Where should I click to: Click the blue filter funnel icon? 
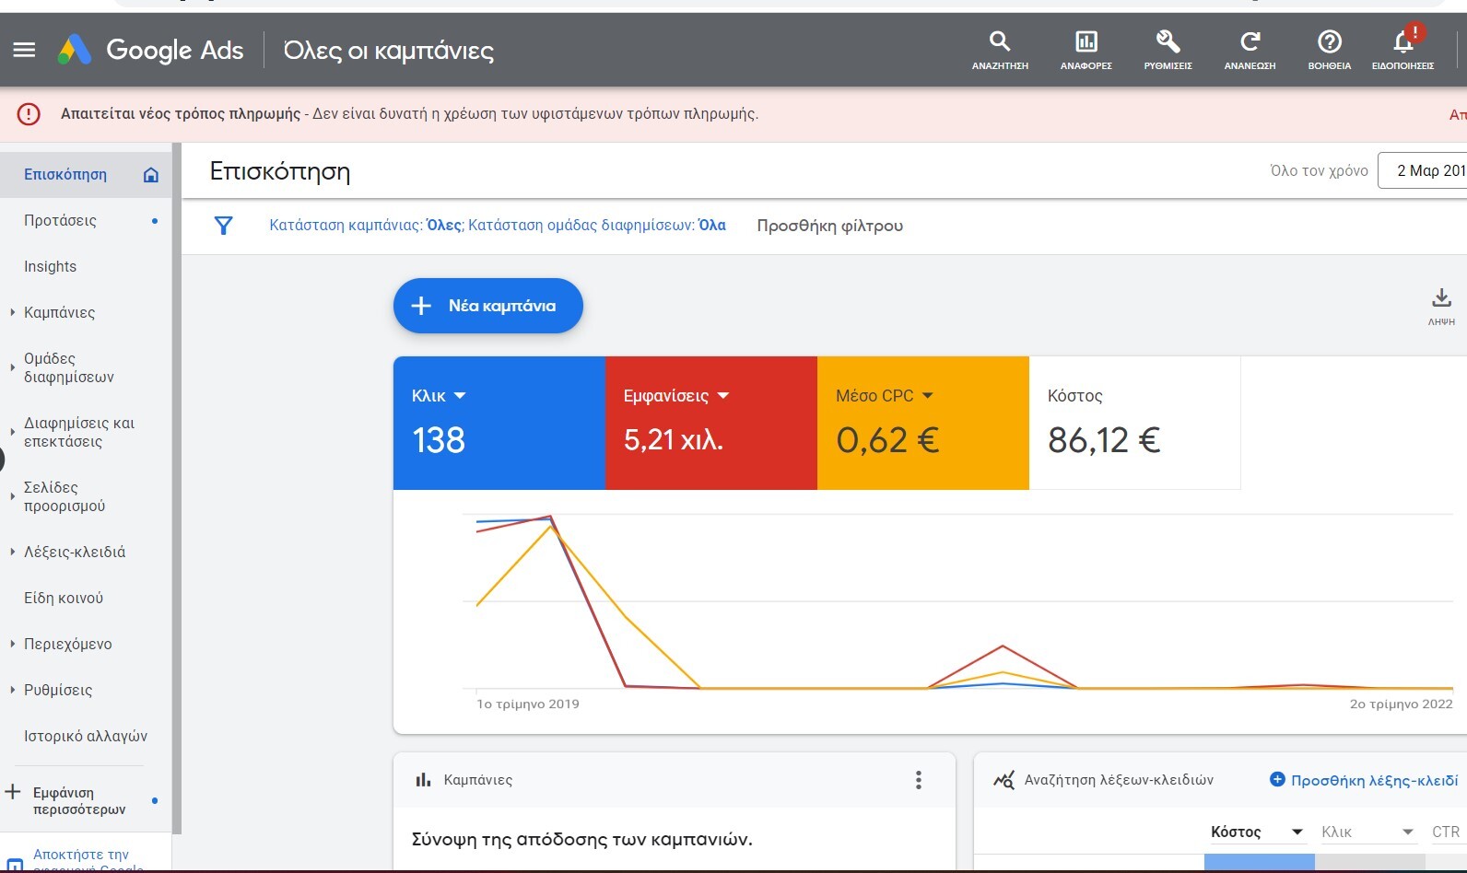tap(223, 226)
